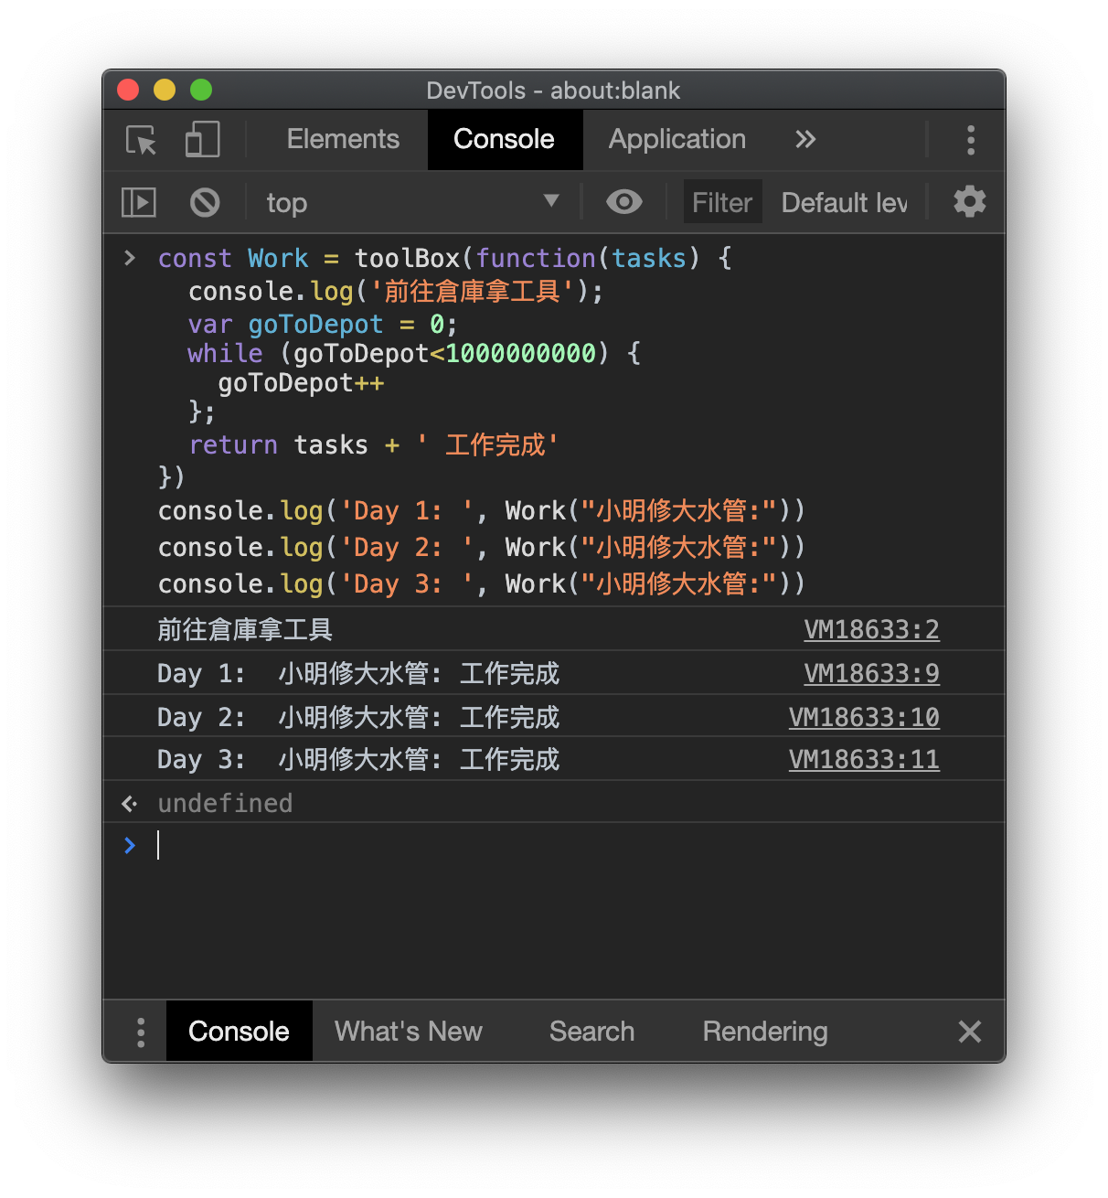
Task: Close the drawer with the X
Action: 969,1032
